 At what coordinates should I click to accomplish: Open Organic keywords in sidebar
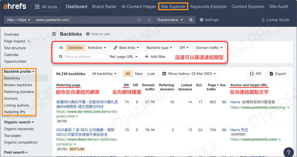click(x=19, y=129)
